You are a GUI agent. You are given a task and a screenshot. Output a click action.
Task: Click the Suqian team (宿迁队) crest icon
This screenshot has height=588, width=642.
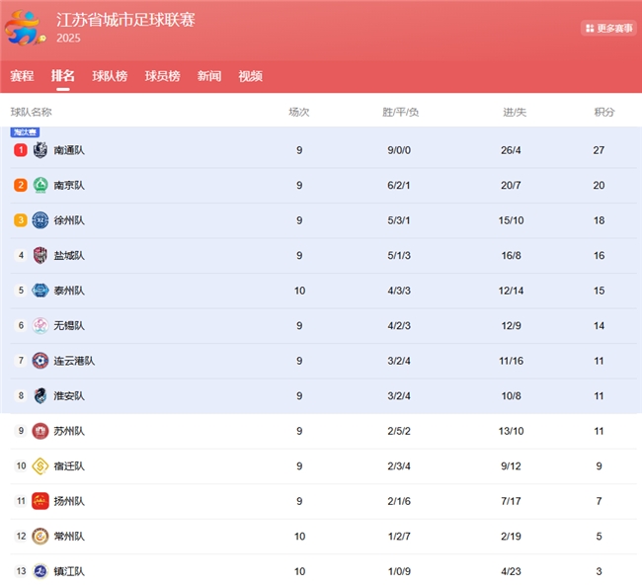[40, 465]
